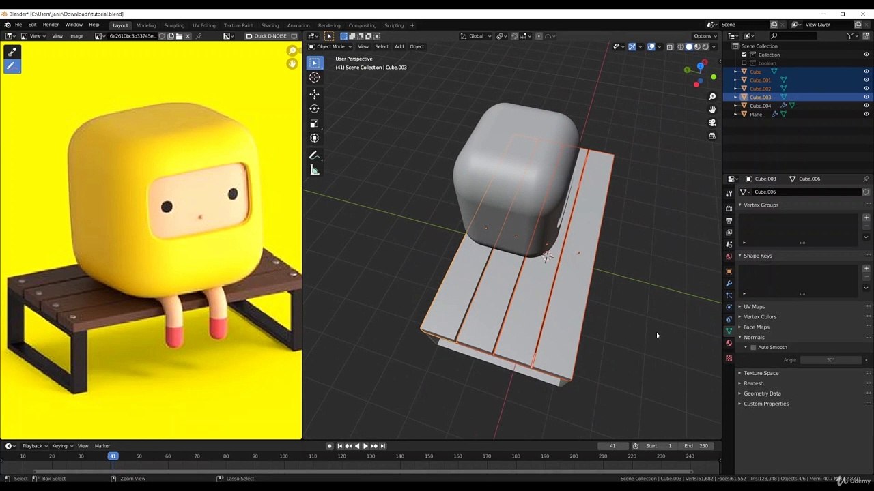The image size is (874, 491).
Task: Open the viewport Options dropdown
Action: [x=705, y=36]
